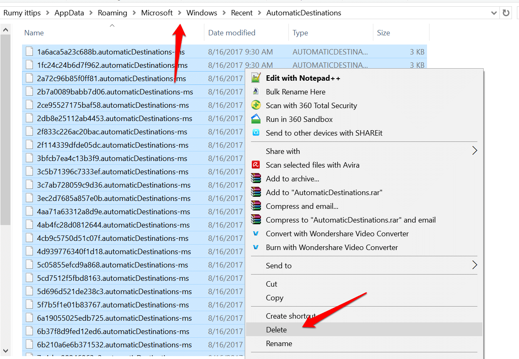Choose Convert with Wondershare Video Converter

pos(364,233)
